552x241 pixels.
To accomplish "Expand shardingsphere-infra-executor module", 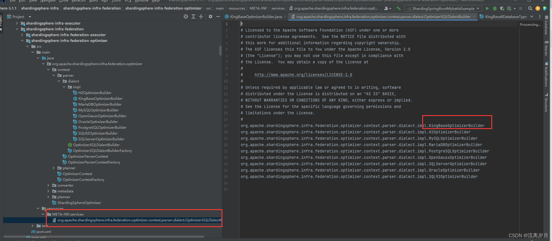I will (x=17, y=23).
